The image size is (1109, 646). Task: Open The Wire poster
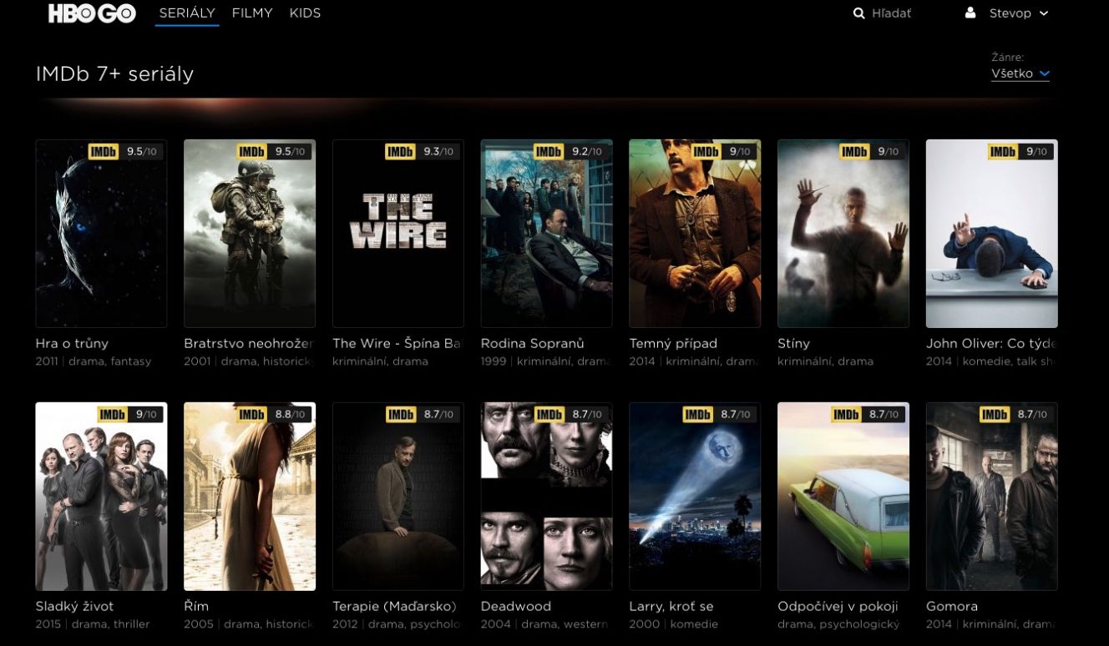[398, 233]
